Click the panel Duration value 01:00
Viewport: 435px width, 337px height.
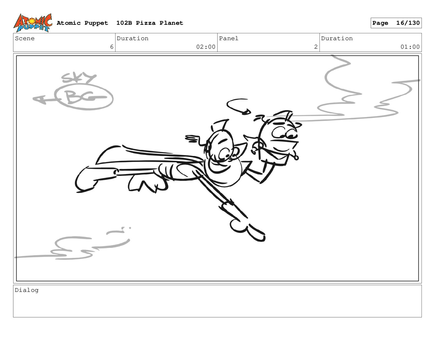click(x=410, y=47)
